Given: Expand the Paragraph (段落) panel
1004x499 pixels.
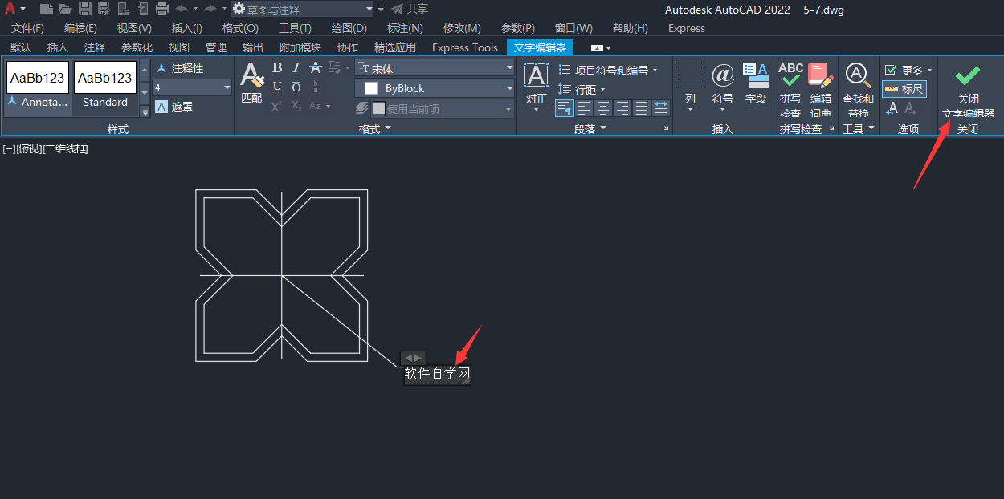Looking at the screenshot, I should (x=590, y=128).
